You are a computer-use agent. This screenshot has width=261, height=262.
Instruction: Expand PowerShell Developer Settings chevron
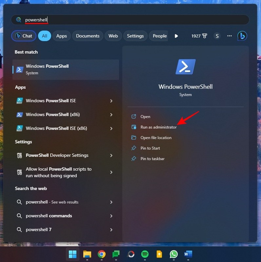tap(111, 155)
